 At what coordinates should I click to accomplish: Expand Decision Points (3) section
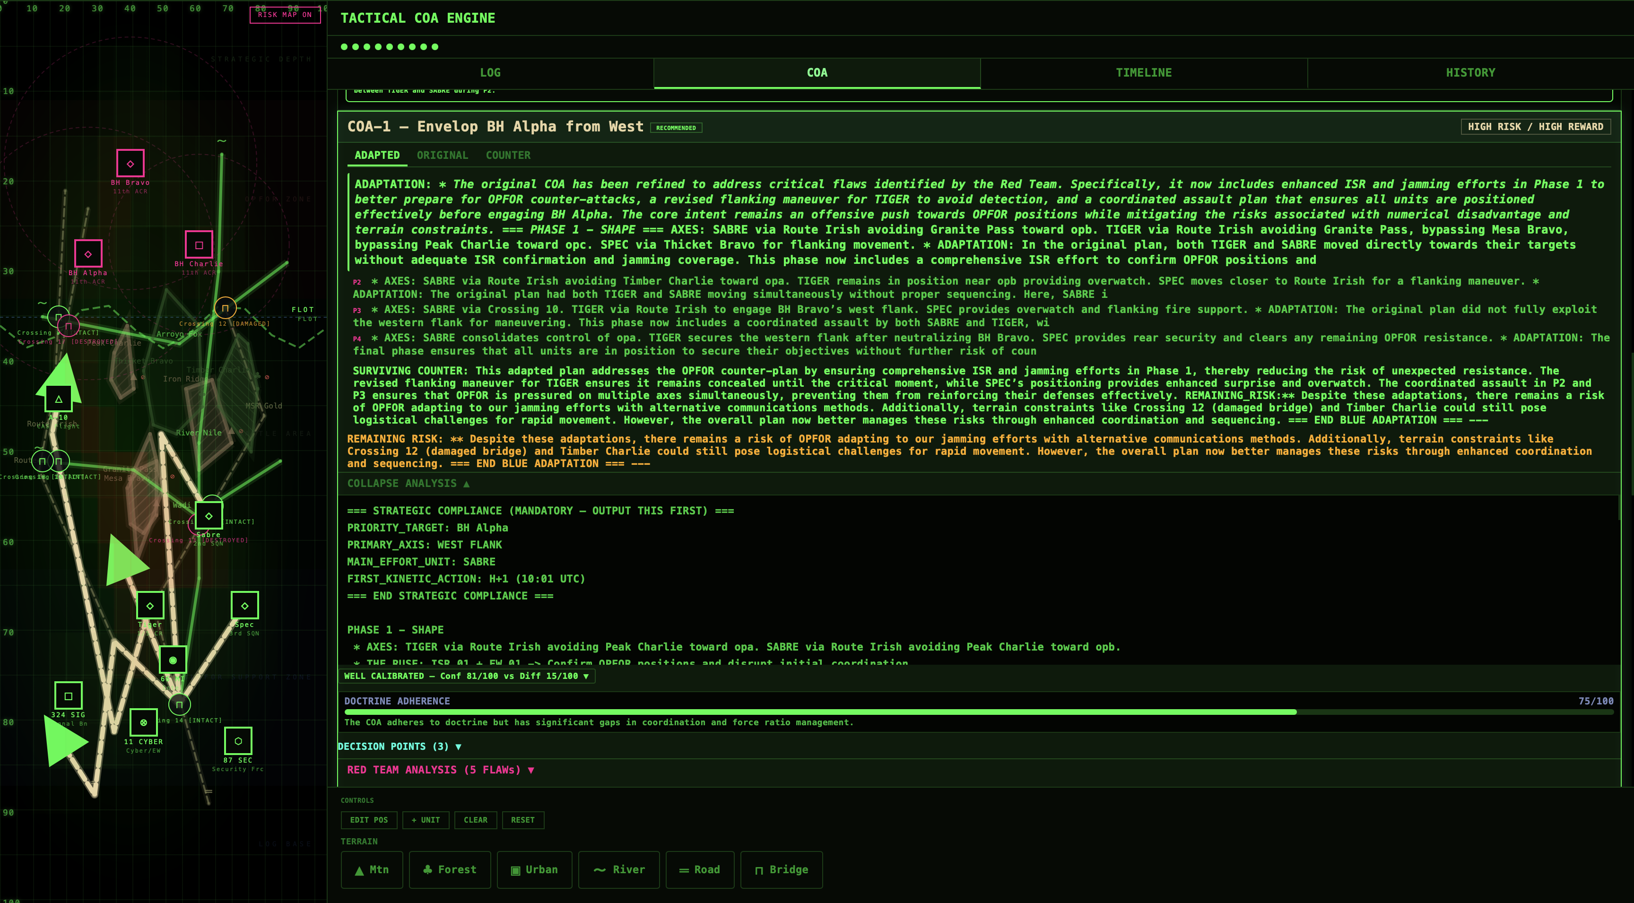pos(399,747)
